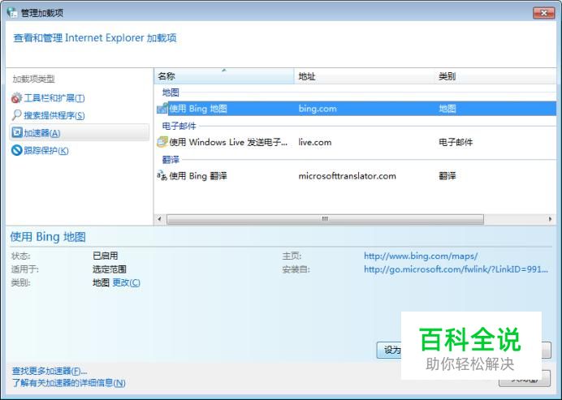Sort the list by the 地址 column header
This screenshot has width=562, height=400.
(x=364, y=76)
